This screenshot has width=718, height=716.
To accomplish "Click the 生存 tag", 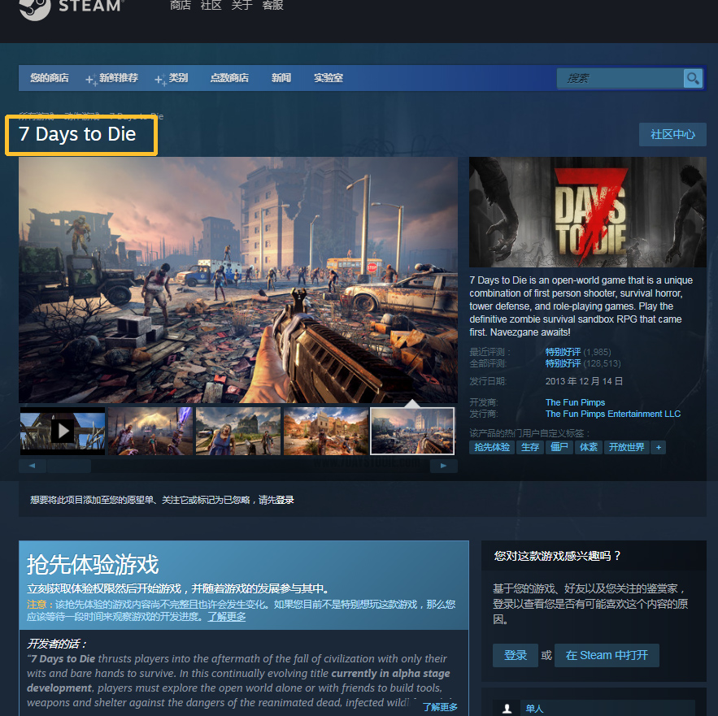I will coord(530,447).
